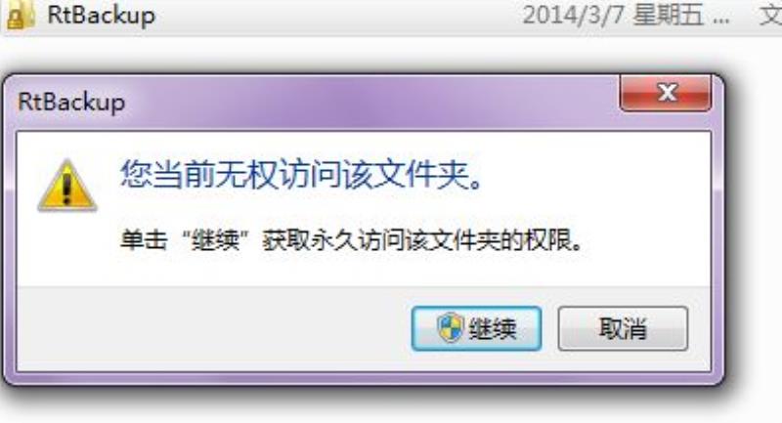Close the RtBackup dialog with red X
This screenshot has width=782, height=423.
[x=666, y=93]
